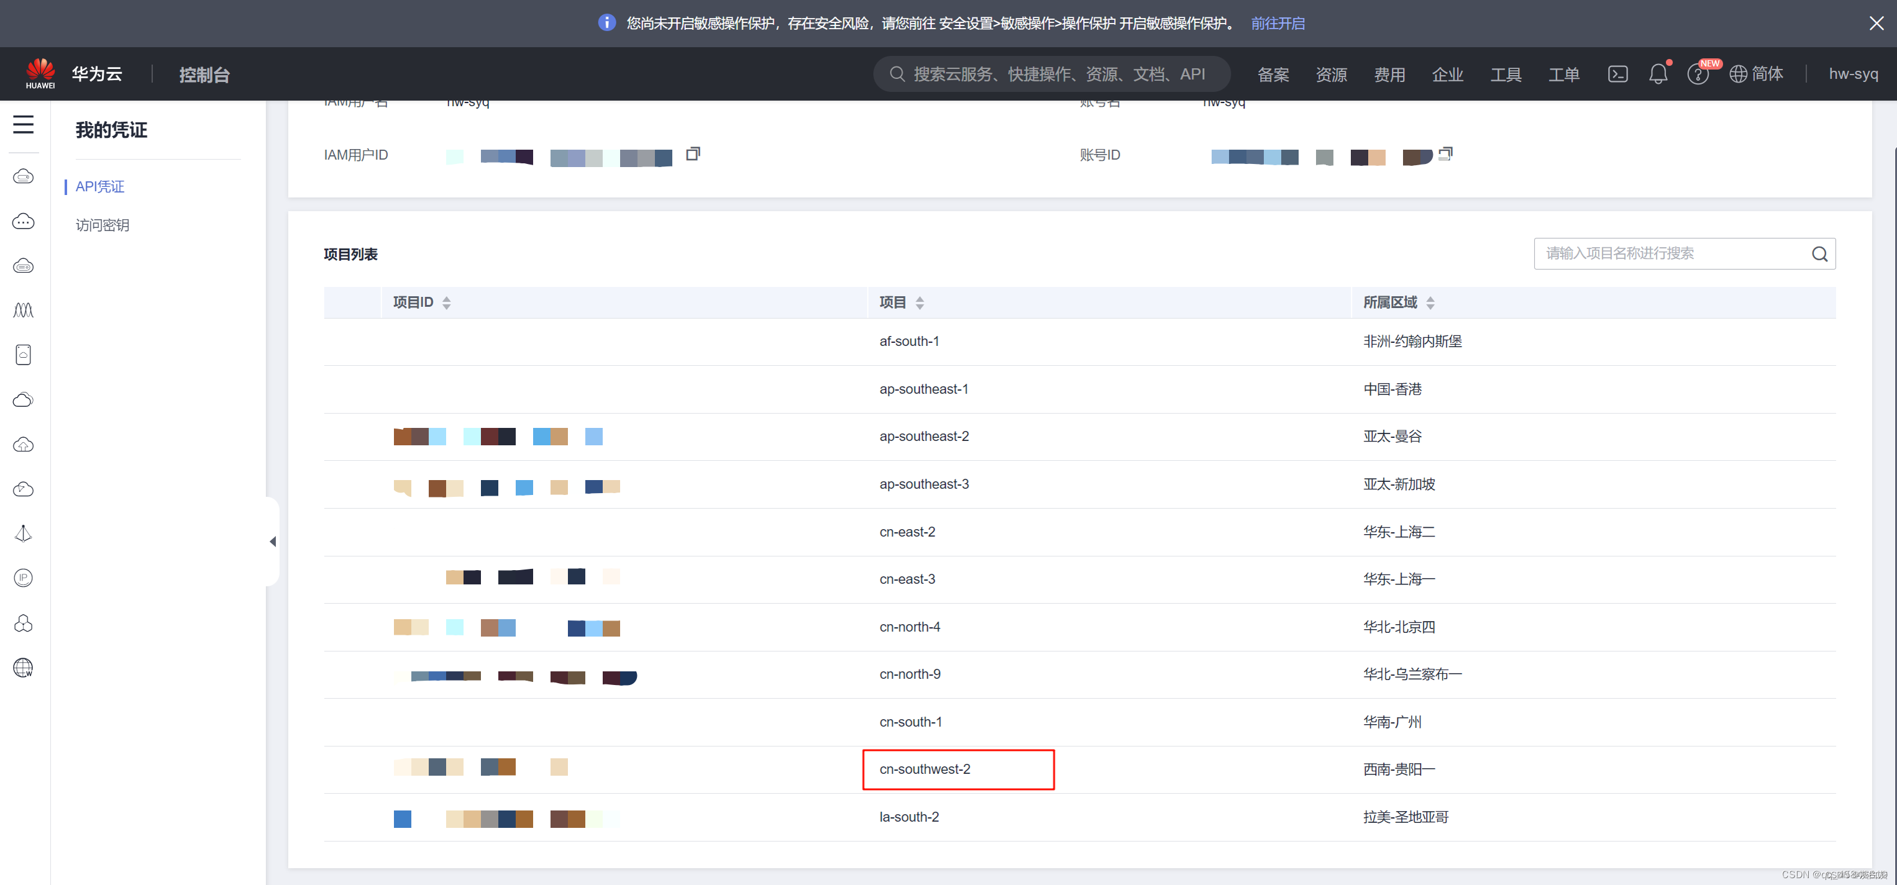Open the hamburger service list menu
This screenshot has width=1897, height=885.
point(24,124)
